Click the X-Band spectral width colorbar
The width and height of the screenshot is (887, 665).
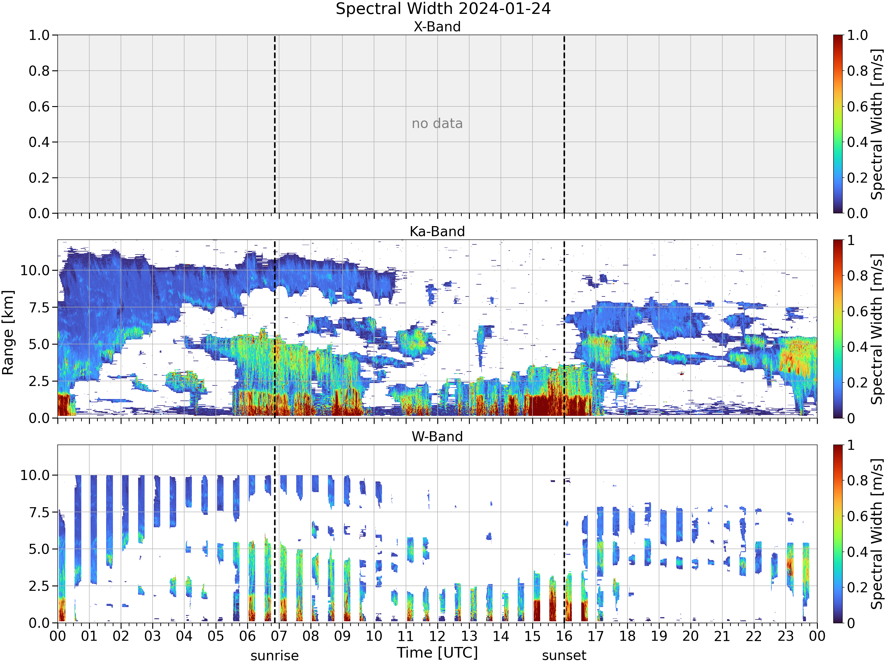(x=838, y=124)
